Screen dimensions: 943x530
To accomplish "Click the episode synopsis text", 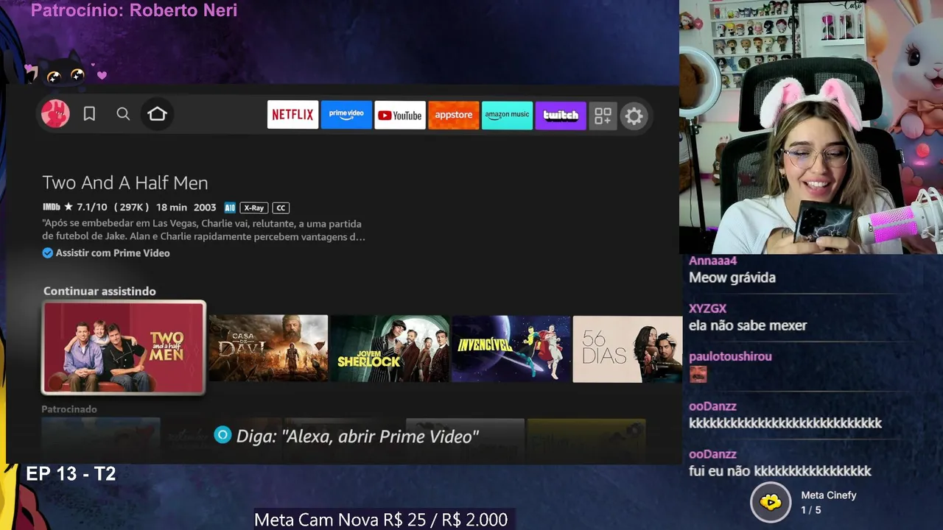I will pos(203,230).
